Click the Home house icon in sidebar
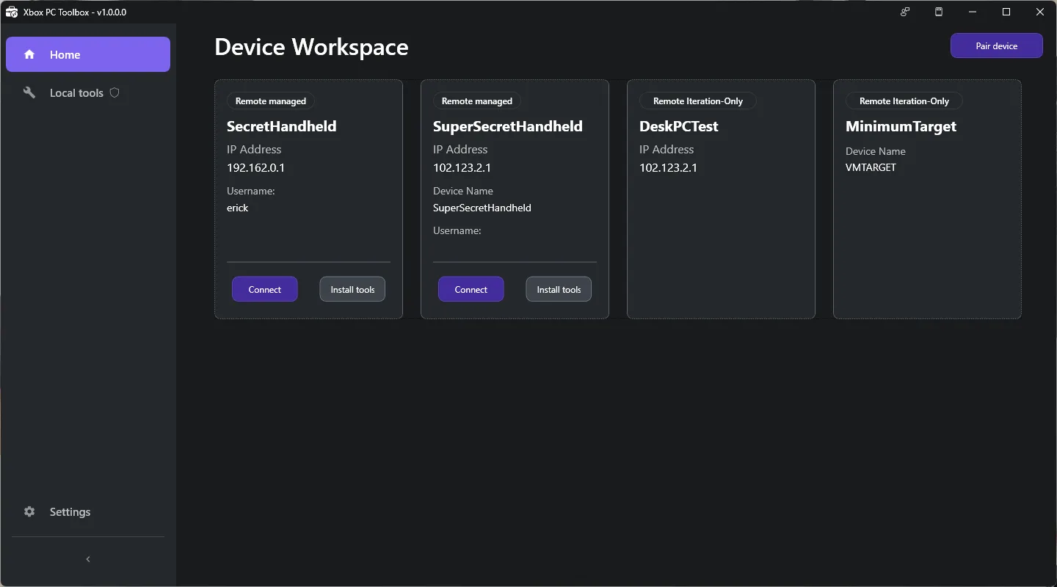This screenshot has width=1057, height=587. (x=29, y=55)
